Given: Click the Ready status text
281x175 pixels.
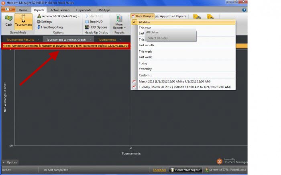Looking at the screenshot, I should [6, 170].
